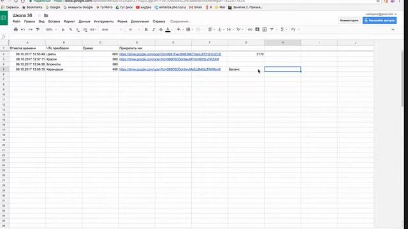Select the cell with value 2170
This screenshot has height=229, width=408.
[246, 54]
